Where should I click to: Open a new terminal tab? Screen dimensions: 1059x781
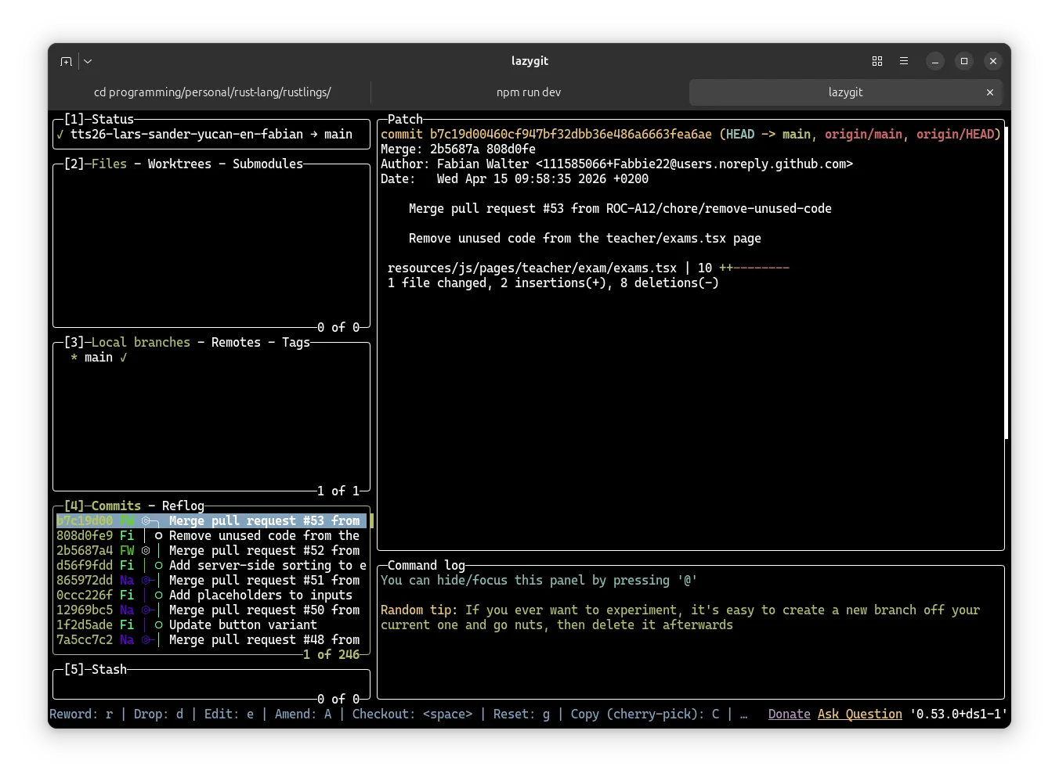(66, 61)
